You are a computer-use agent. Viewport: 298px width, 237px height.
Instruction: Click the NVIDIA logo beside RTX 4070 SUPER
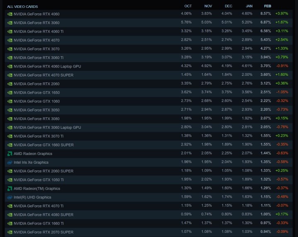(10, 75)
